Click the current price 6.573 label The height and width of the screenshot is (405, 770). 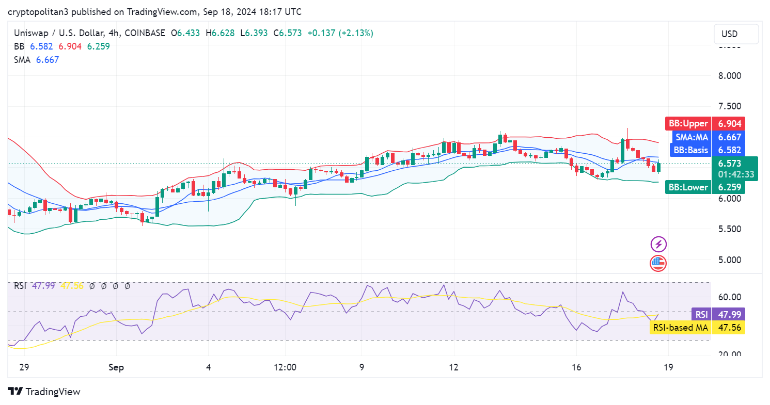(730, 164)
